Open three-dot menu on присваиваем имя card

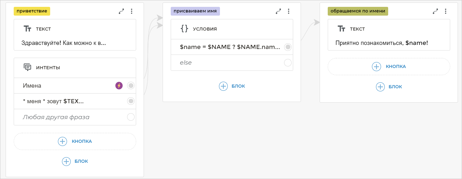tap(288, 11)
